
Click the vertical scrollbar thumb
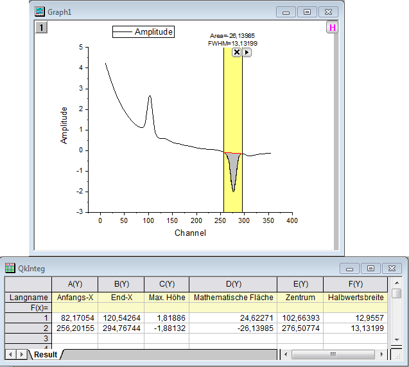(x=397, y=293)
